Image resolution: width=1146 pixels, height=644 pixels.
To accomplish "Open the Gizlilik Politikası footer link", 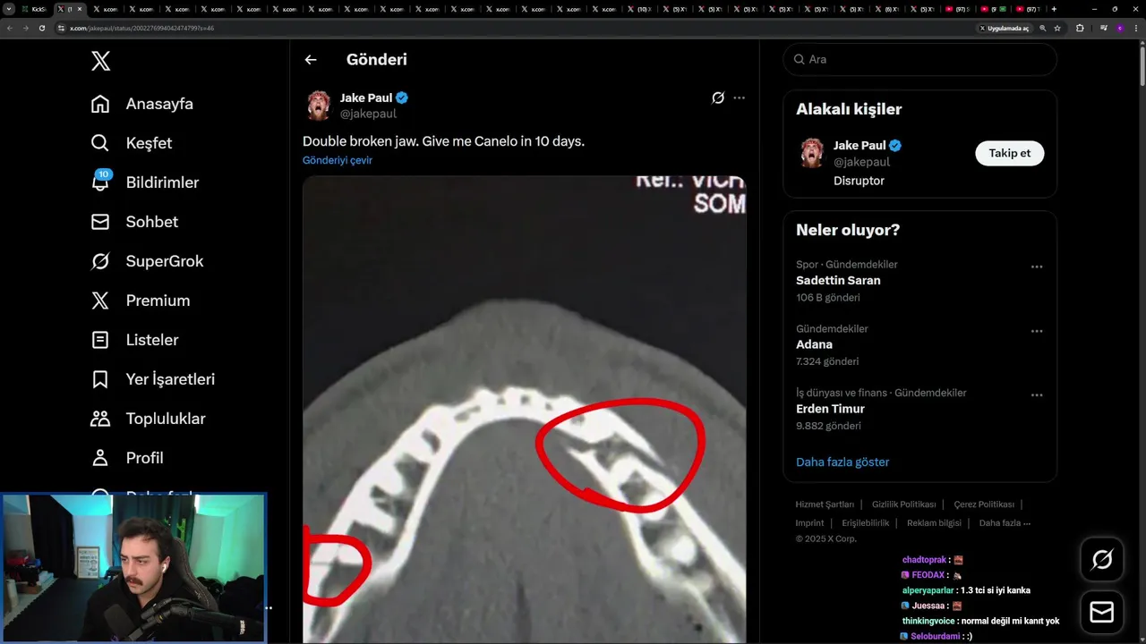I will pyautogui.click(x=903, y=504).
